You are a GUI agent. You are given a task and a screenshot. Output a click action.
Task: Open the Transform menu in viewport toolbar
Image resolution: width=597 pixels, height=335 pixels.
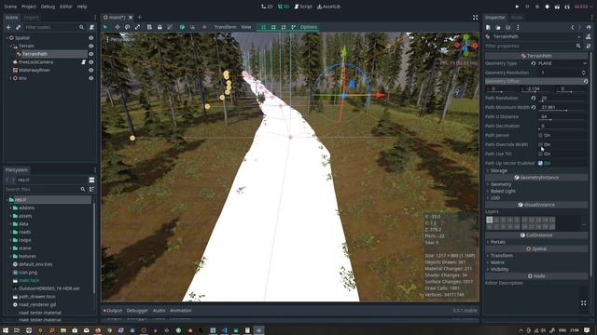(225, 27)
